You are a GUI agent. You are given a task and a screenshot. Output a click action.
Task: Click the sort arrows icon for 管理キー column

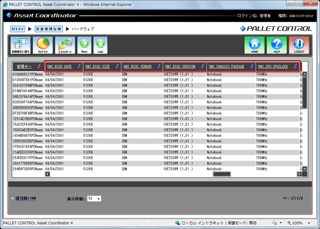(39, 66)
